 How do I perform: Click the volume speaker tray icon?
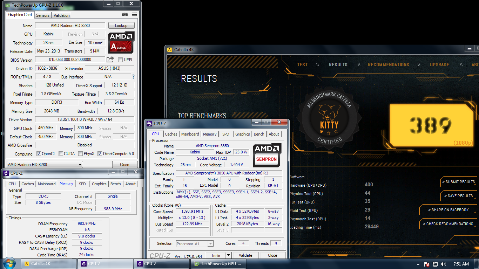point(444,264)
